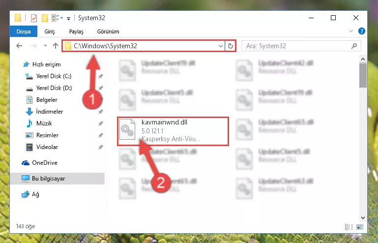378x243 pixels.
Task: Click the Ara: System32 search field
Action: [x=298, y=46]
